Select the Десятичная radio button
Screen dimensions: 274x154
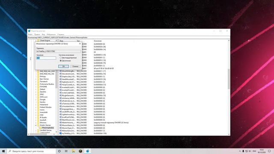[x=61, y=61]
